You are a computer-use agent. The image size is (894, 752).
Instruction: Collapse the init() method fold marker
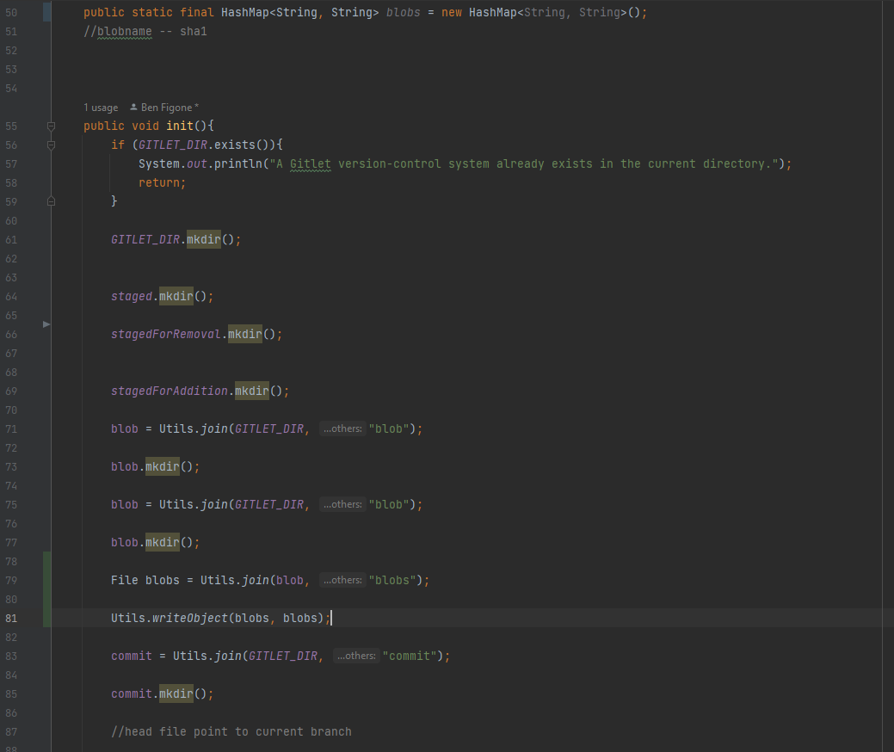pyautogui.click(x=51, y=126)
